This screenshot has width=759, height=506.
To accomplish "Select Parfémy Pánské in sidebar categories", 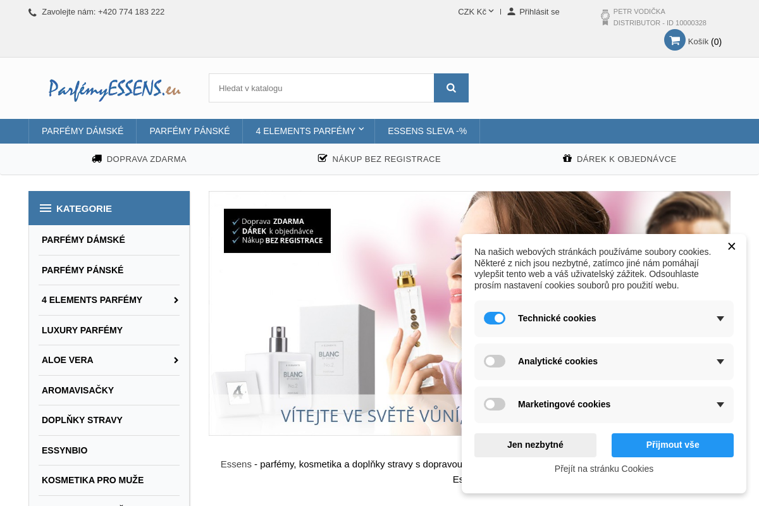I will click(x=83, y=270).
